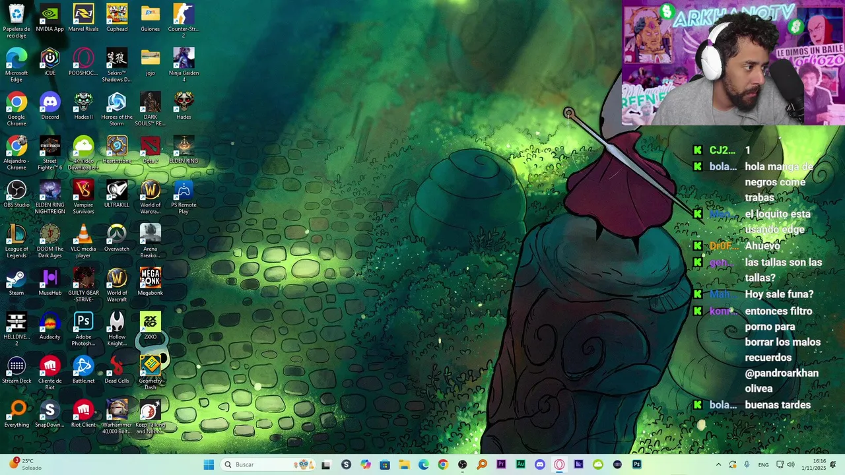This screenshot has height=475, width=845.
Task: Select the Everything search desktop icon
Action: click(x=17, y=414)
